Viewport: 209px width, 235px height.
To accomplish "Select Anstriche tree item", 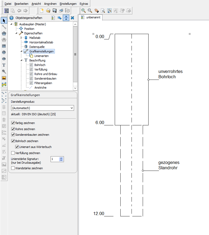I will click(x=40, y=88).
